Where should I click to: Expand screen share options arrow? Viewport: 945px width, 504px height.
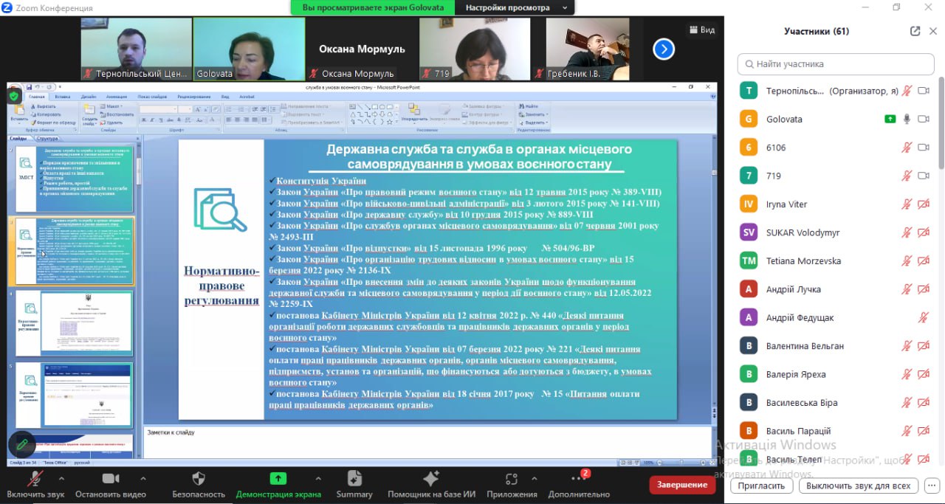tap(318, 478)
